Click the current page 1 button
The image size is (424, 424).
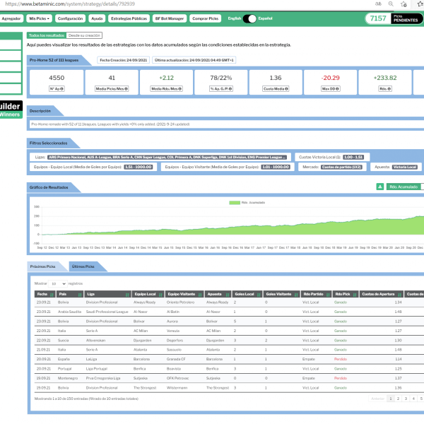tap(391, 399)
